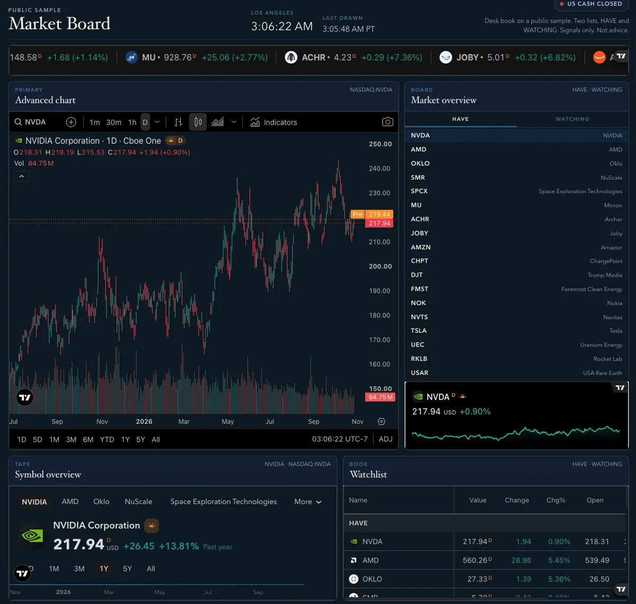
Task: Click the OKLO logo in the watchlist row
Action: [354, 579]
